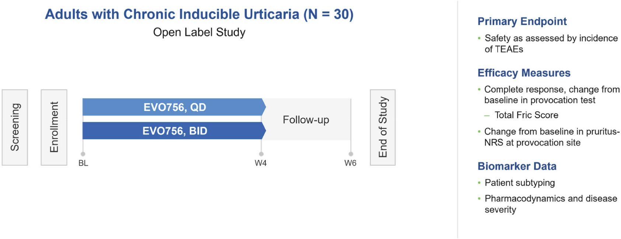
Task: Click the Biomarker Data heading
Action: click(517, 166)
